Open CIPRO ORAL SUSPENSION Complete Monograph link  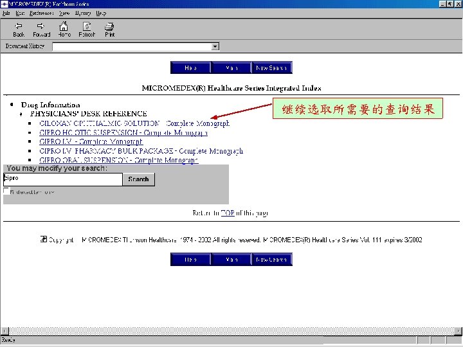119,160
